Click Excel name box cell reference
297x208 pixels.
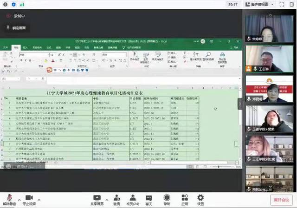coord(10,78)
